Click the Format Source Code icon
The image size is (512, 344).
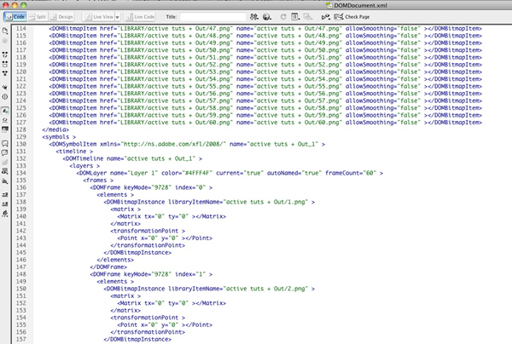tap(5, 214)
